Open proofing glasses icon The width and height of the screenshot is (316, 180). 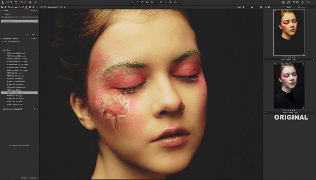click(x=308, y=2)
